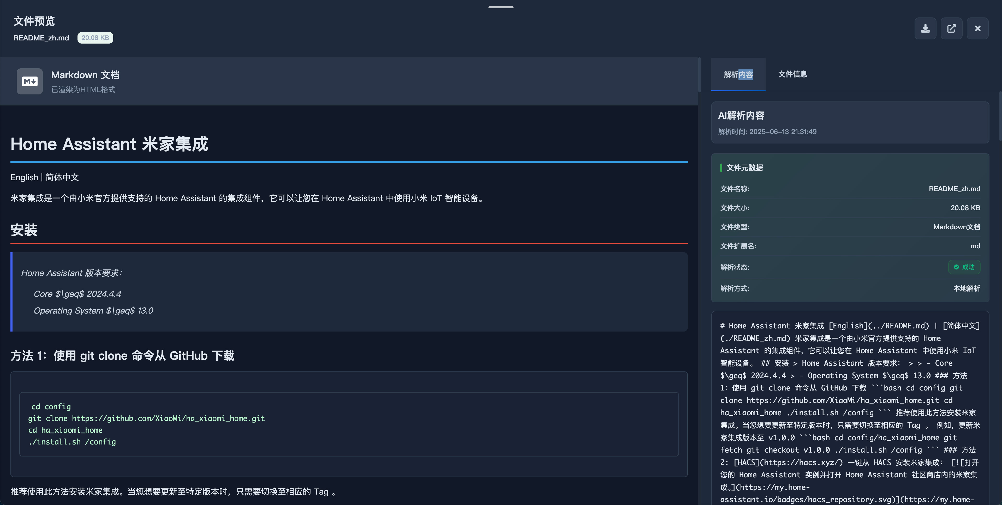
Task: Switch to the 文件信息 tab
Action: tap(792, 74)
